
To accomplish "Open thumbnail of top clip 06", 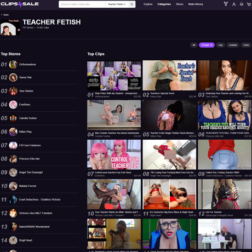I will [225, 115].
